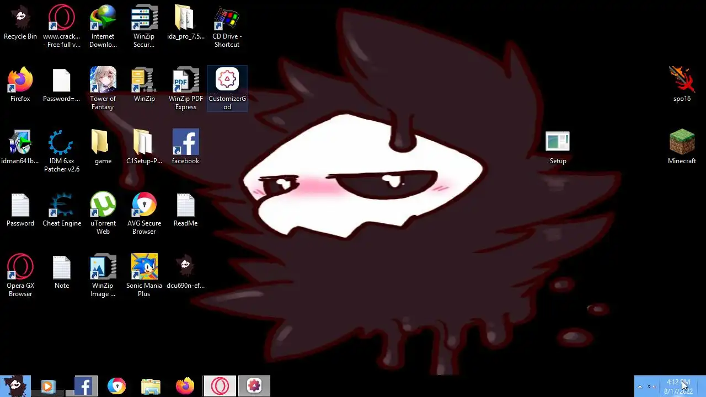Image resolution: width=706 pixels, height=397 pixels.
Task: Select the Password=... text file icon
Action: (62, 85)
